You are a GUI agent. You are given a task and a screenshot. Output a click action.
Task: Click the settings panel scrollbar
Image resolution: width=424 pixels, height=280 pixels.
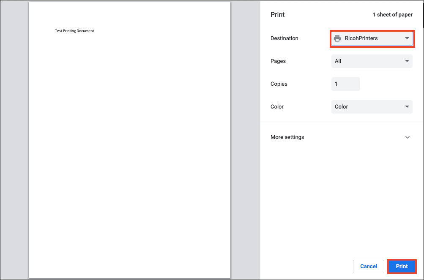(423, 15)
